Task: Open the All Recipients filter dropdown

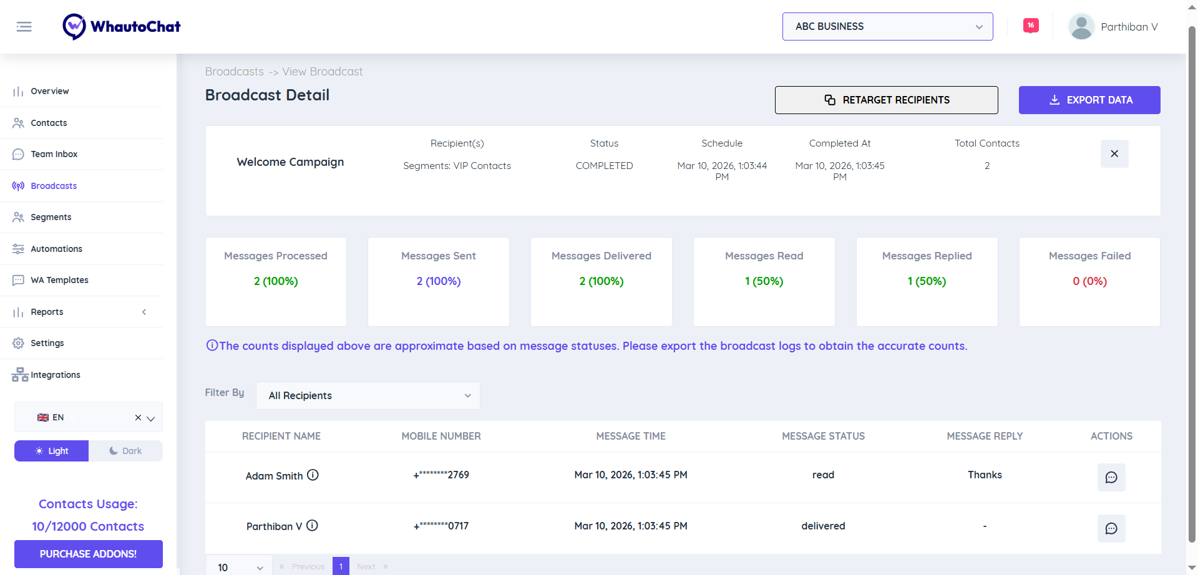Action: (x=368, y=395)
